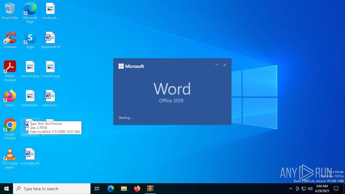The height and width of the screenshot is (194, 345).
Task: Select the Adobe Acrobat desktop shortcut
Action: tap(10, 71)
